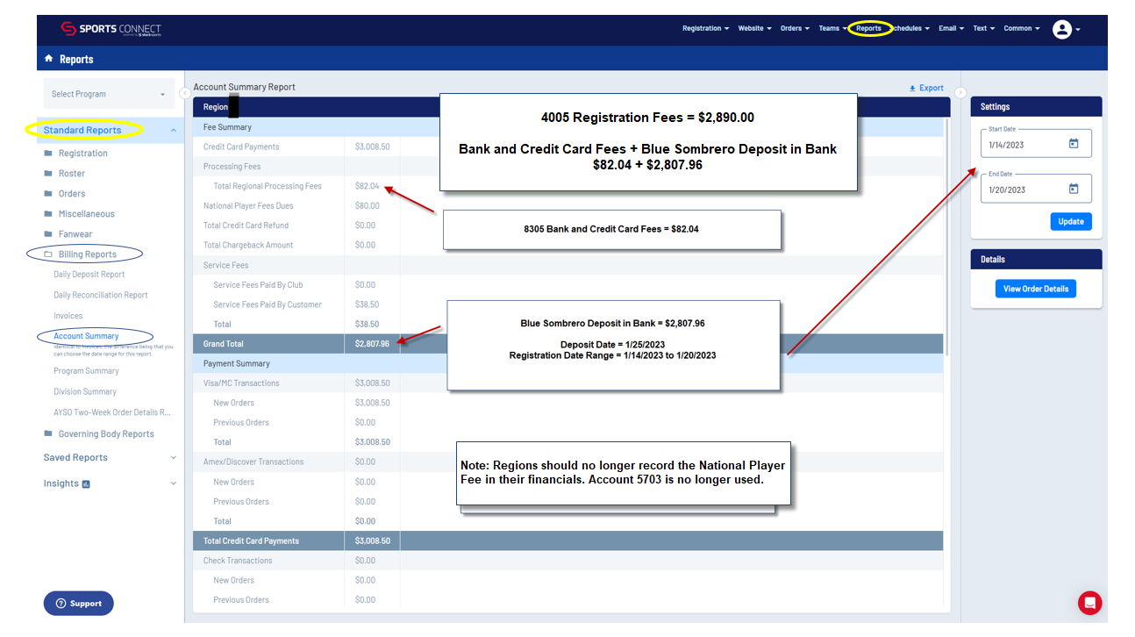Collapse the right settings panel arrow
The width and height of the screenshot is (1135, 637).
[x=960, y=93]
